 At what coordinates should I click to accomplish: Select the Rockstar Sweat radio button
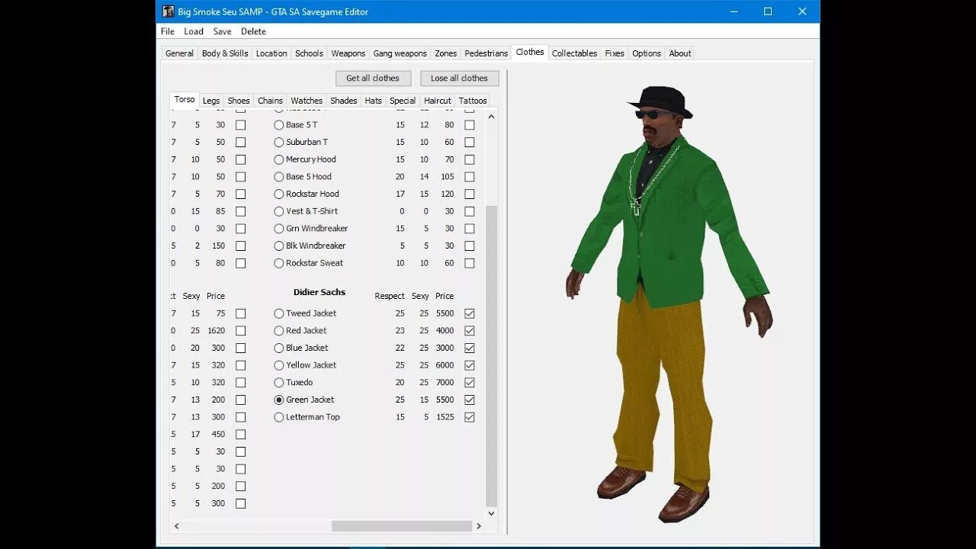[x=279, y=263]
